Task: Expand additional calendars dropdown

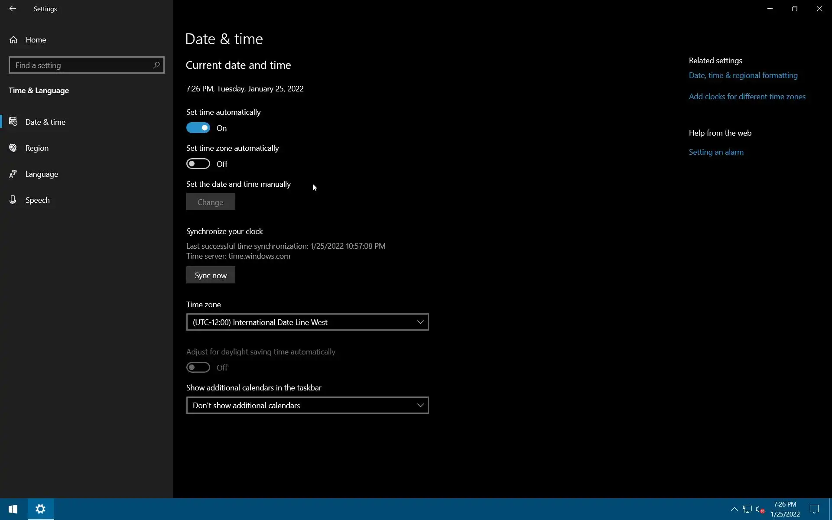Action: coord(307,405)
